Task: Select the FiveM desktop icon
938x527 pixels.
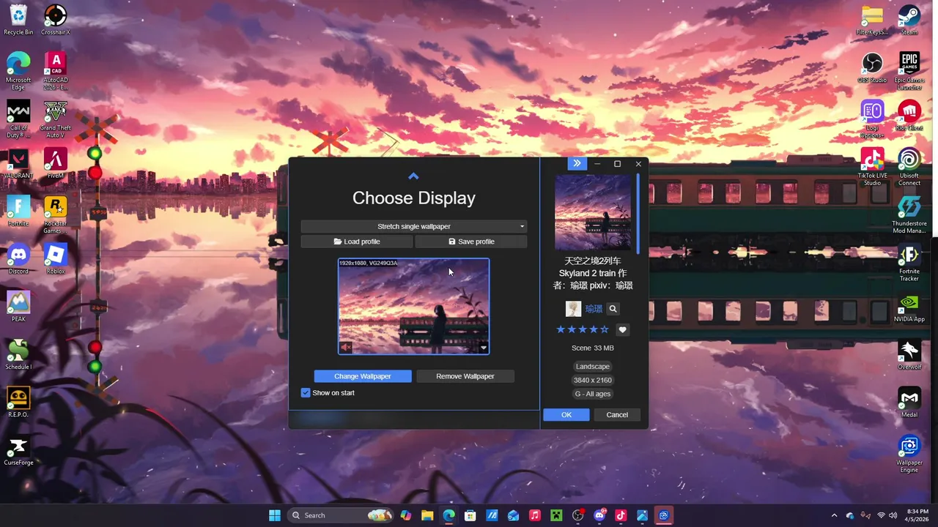Action: coord(56,163)
